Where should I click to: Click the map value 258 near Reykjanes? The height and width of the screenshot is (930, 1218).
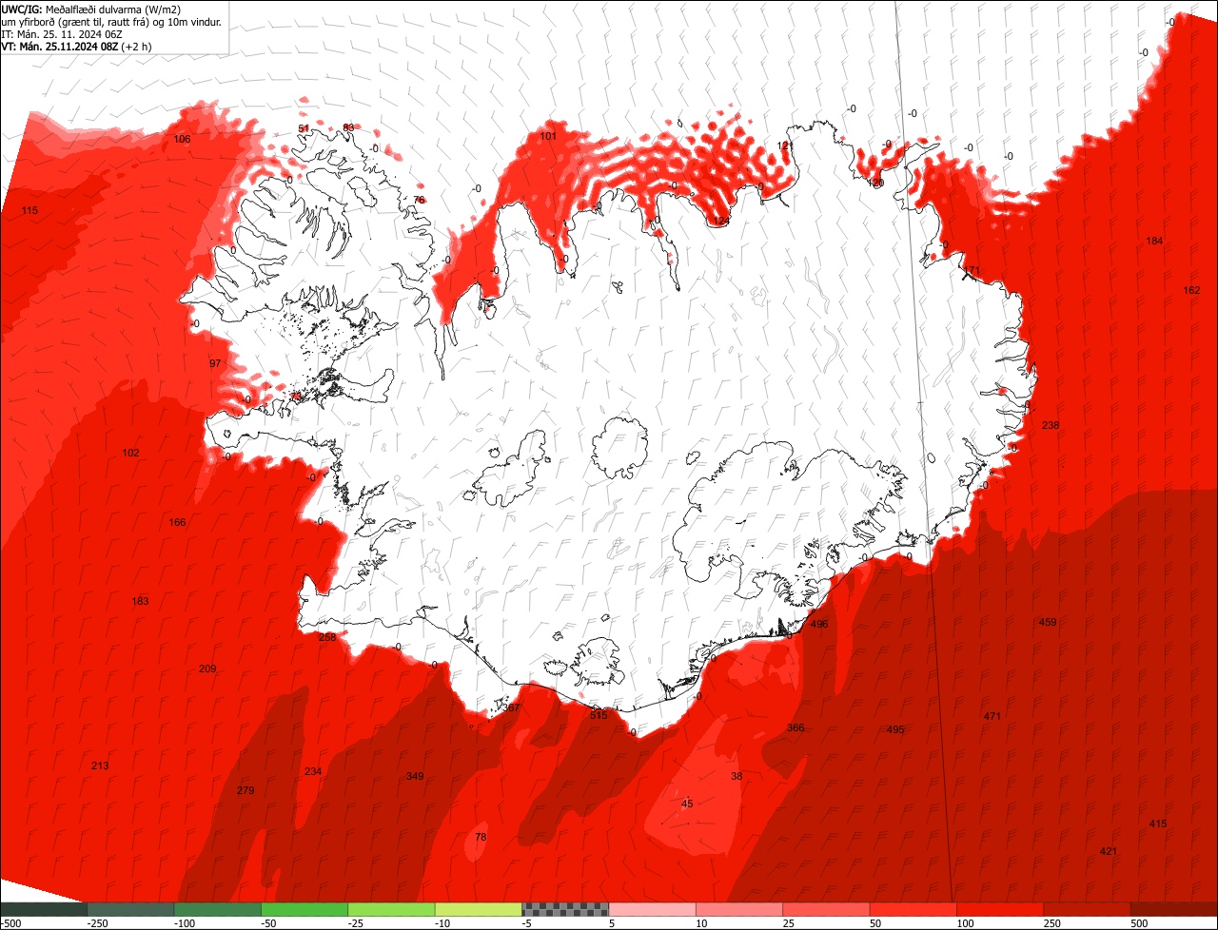coord(327,637)
